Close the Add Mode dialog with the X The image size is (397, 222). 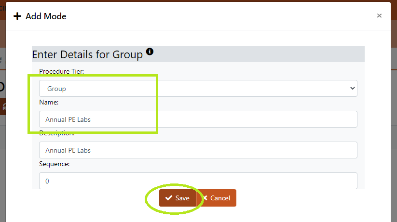tap(379, 16)
